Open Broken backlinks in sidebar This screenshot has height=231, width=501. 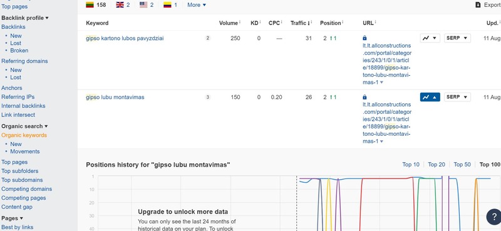tap(19, 51)
